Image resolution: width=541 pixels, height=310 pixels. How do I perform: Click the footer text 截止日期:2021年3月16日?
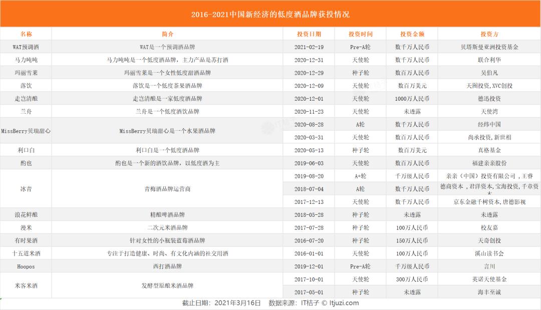point(221,303)
